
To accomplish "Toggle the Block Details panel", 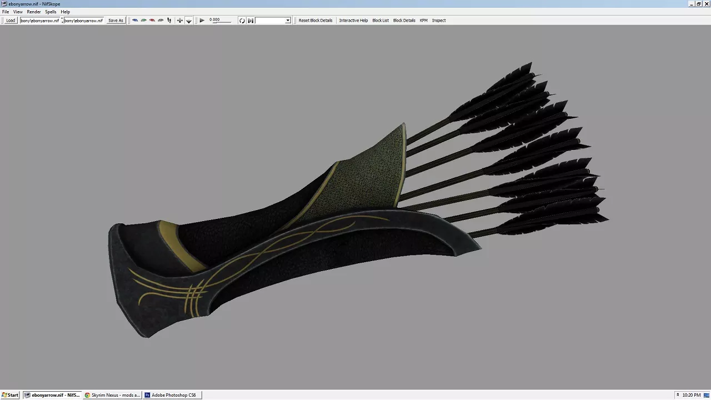I will coord(404,21).
